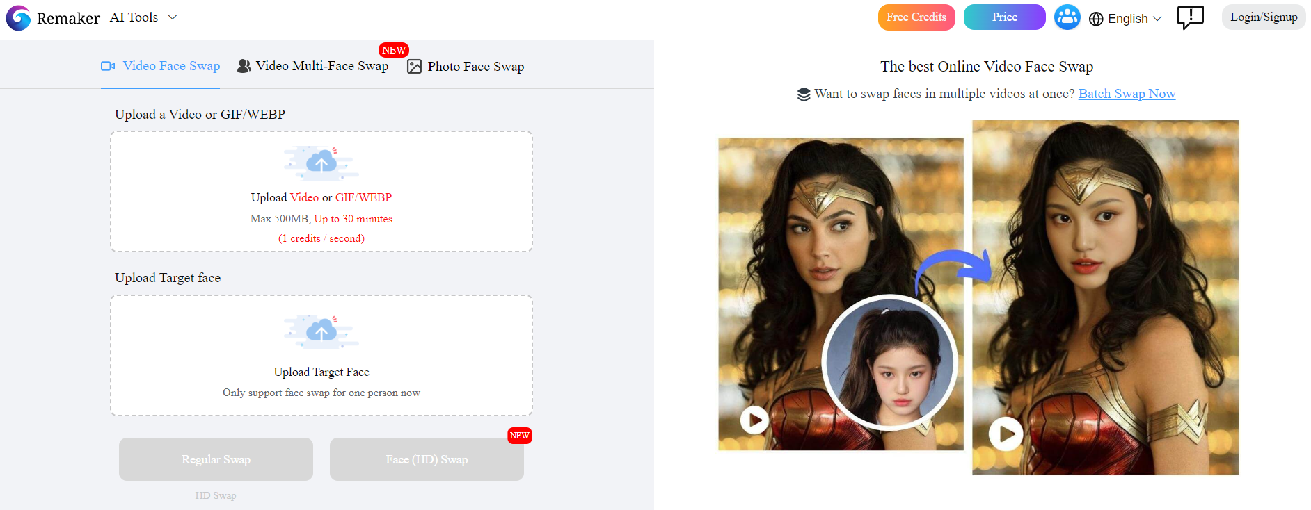Click the circular target face thumbnail
This screenshot has height=510, width=1311.
pyautogui.click(x=889, y=362)
